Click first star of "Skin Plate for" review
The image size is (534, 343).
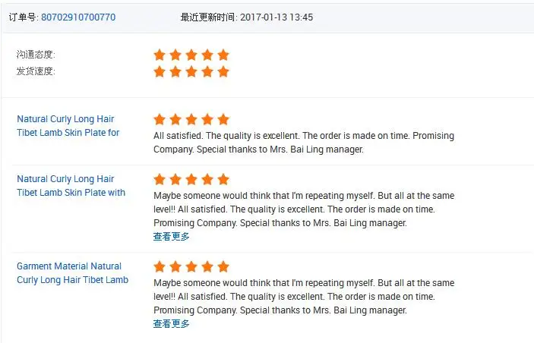tap(160, 119)
